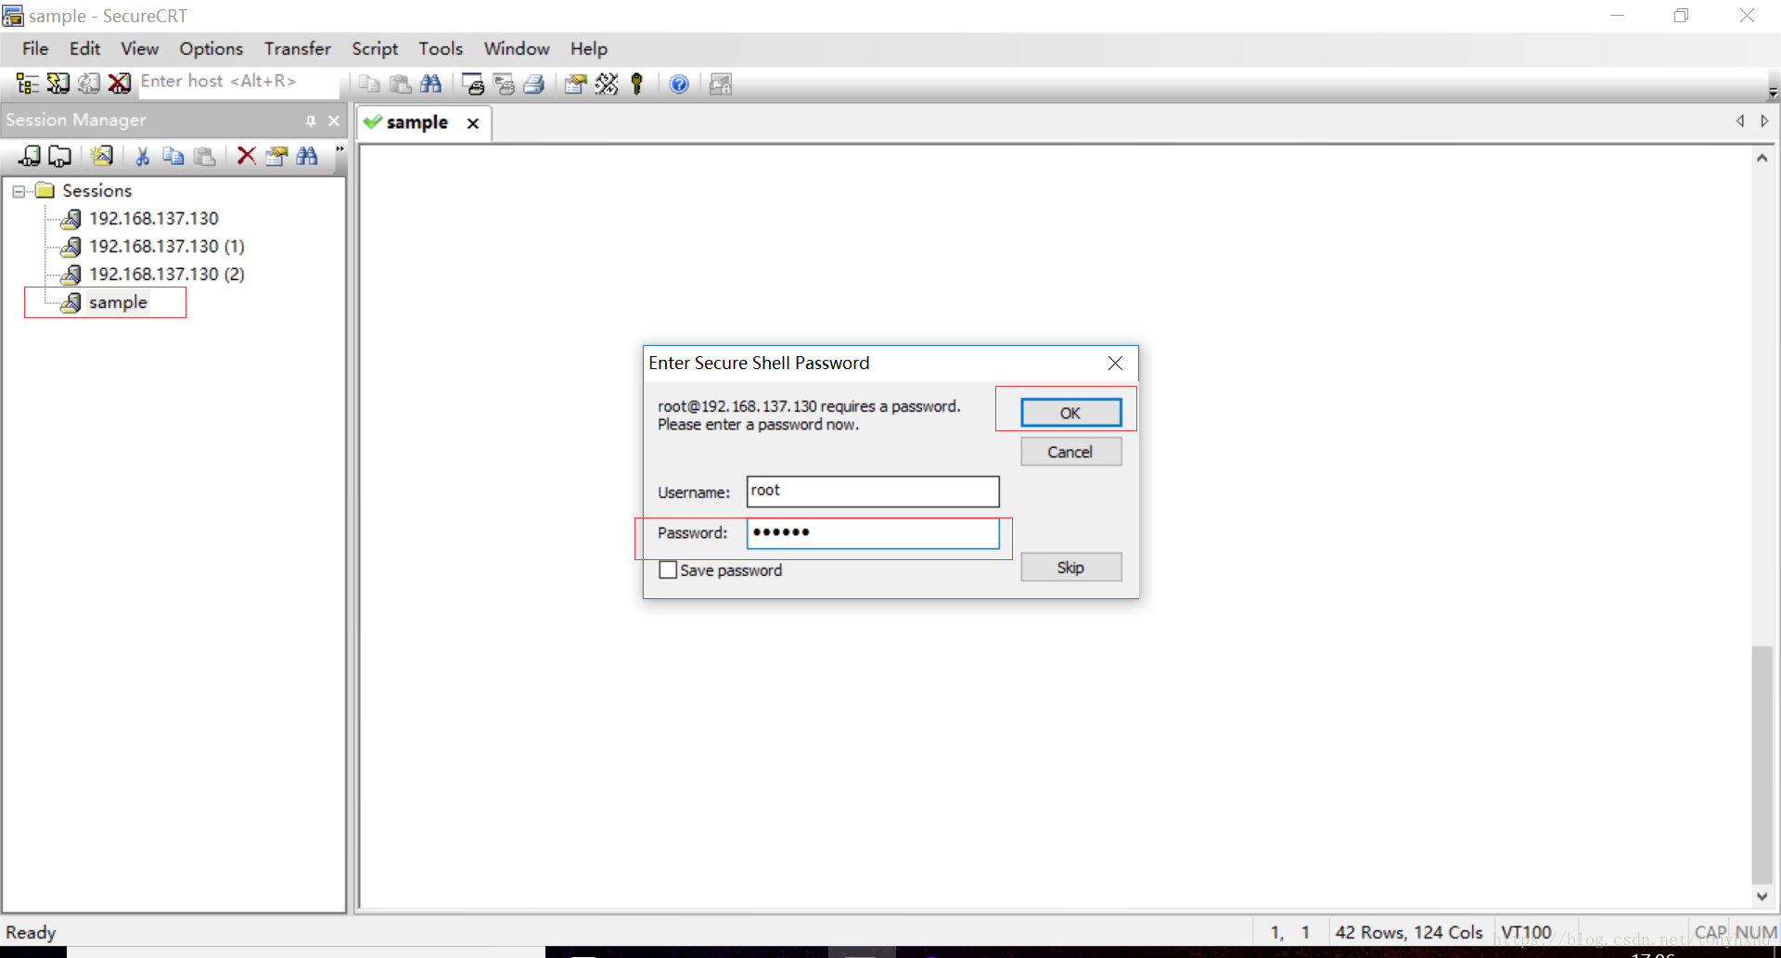Click Connect icon in Session Manager toolbar
1781x958 pixels.
click(30, 156)
